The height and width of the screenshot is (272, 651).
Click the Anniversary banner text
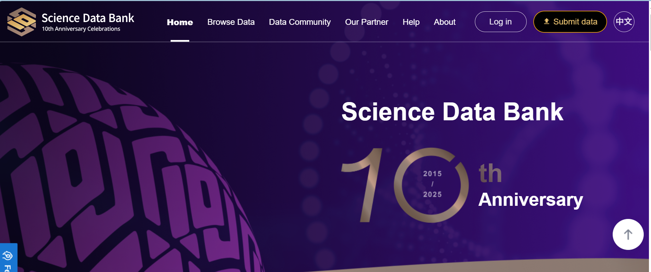(x=530, y=200)
